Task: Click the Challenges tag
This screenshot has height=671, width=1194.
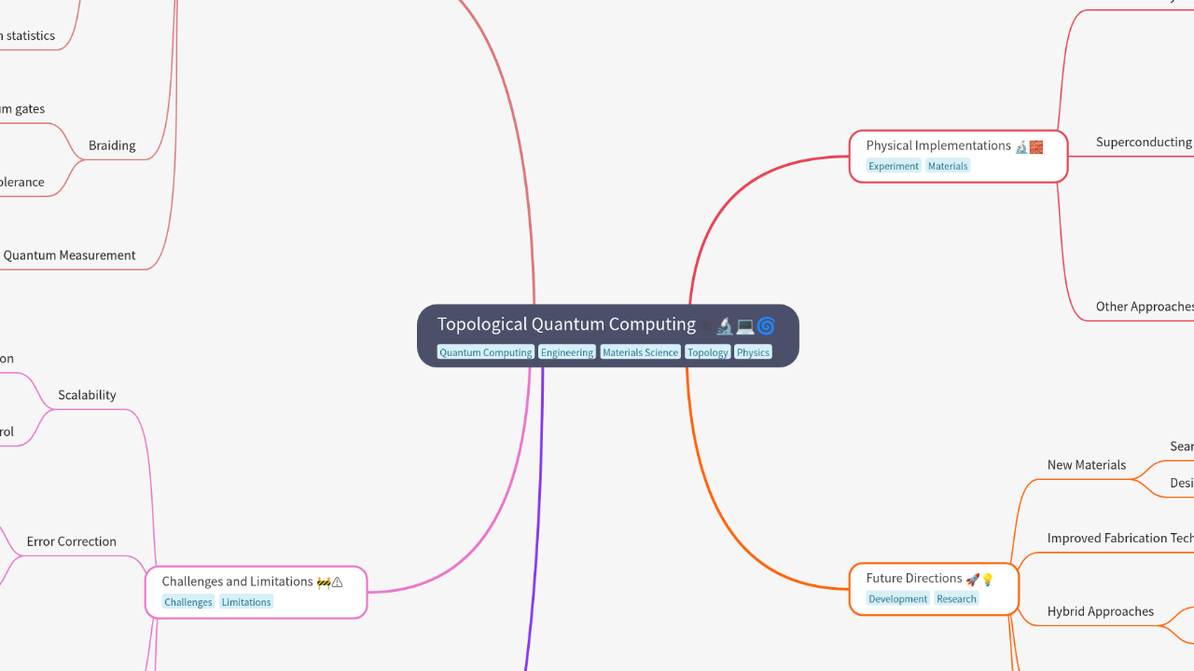Action: 188,602
